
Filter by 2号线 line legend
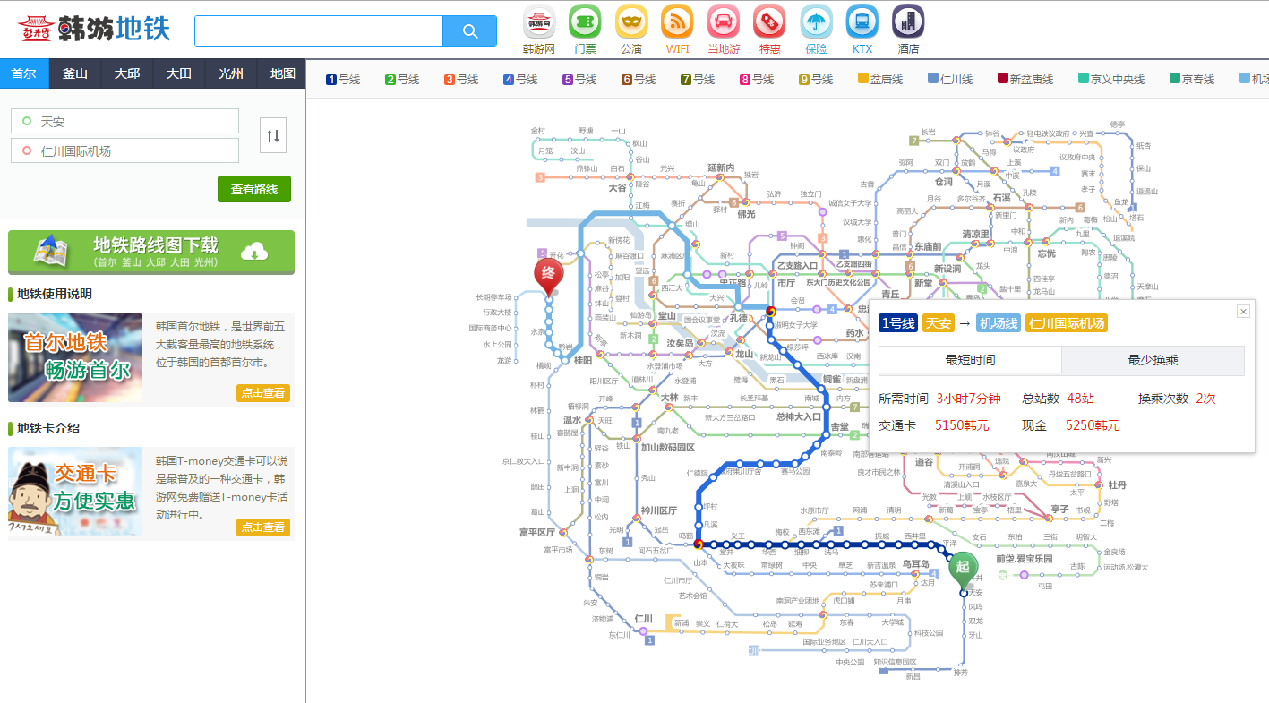coord(402,80)
